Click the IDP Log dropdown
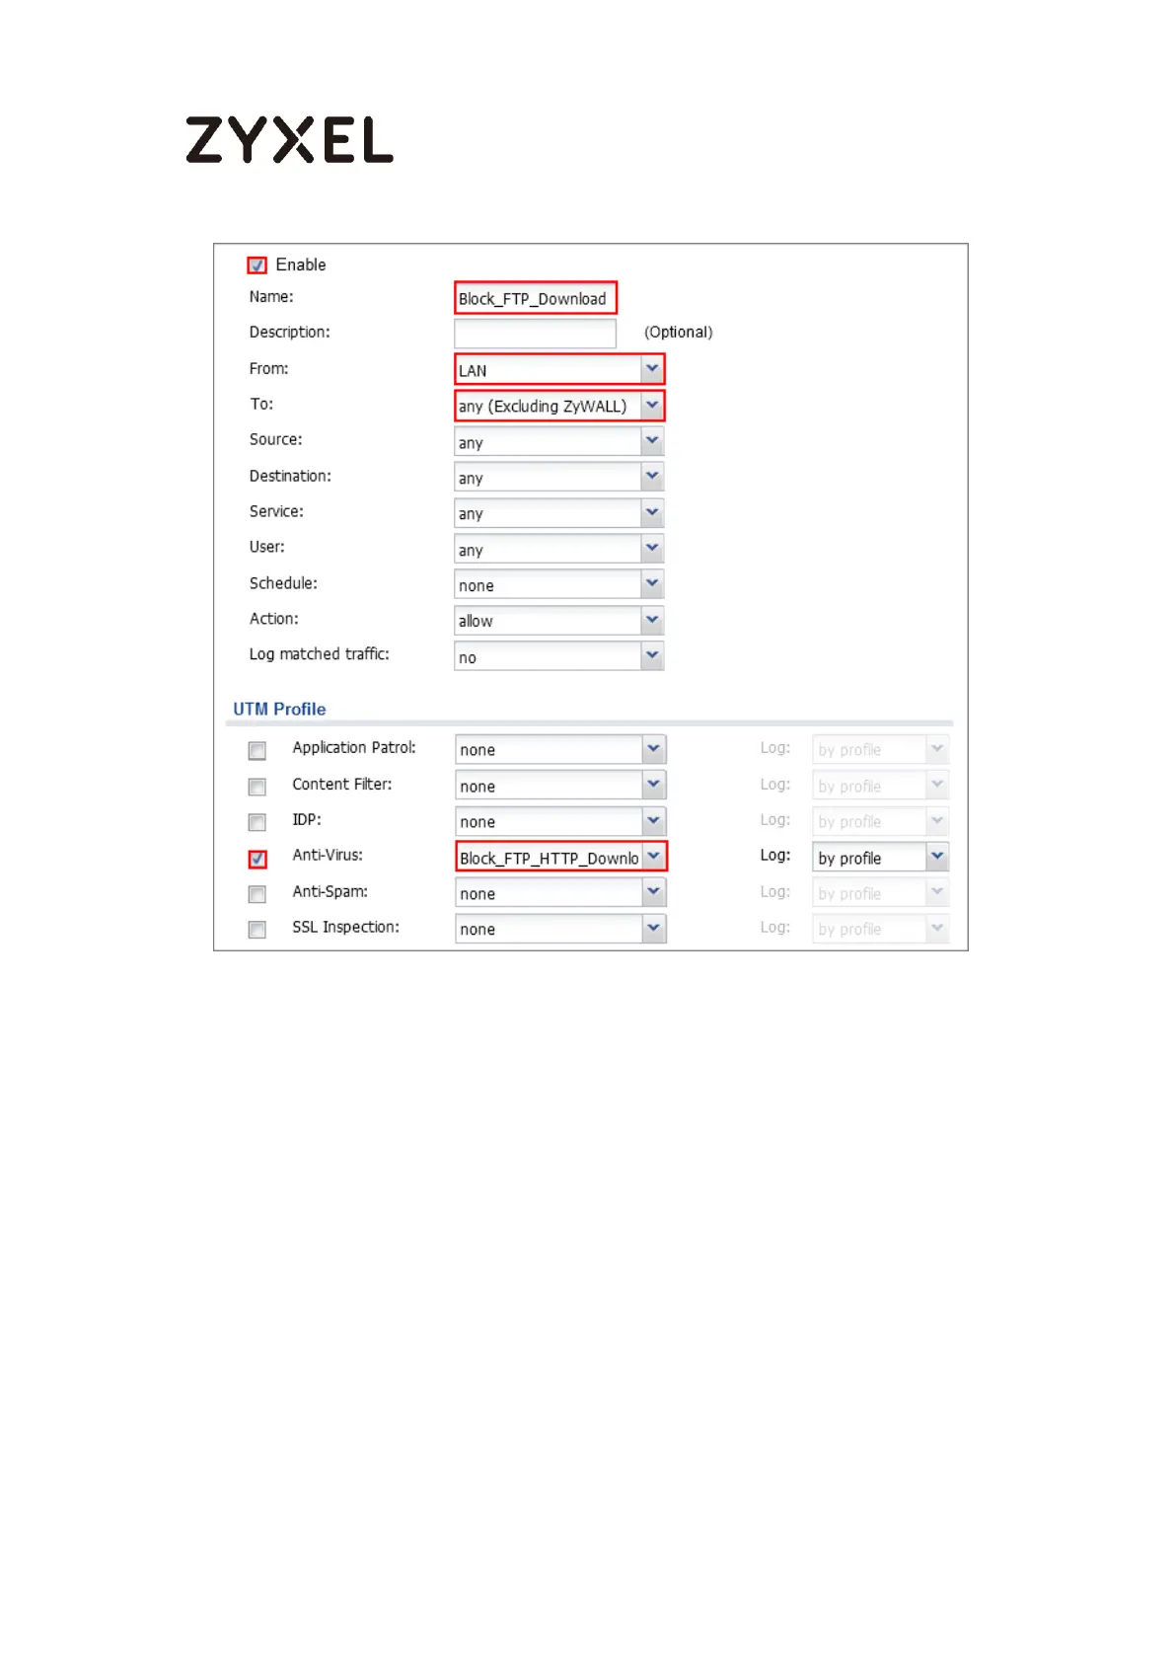The height and width of the screenshot is (1661, 1175). pyautogui.click(x=881, y=821)
